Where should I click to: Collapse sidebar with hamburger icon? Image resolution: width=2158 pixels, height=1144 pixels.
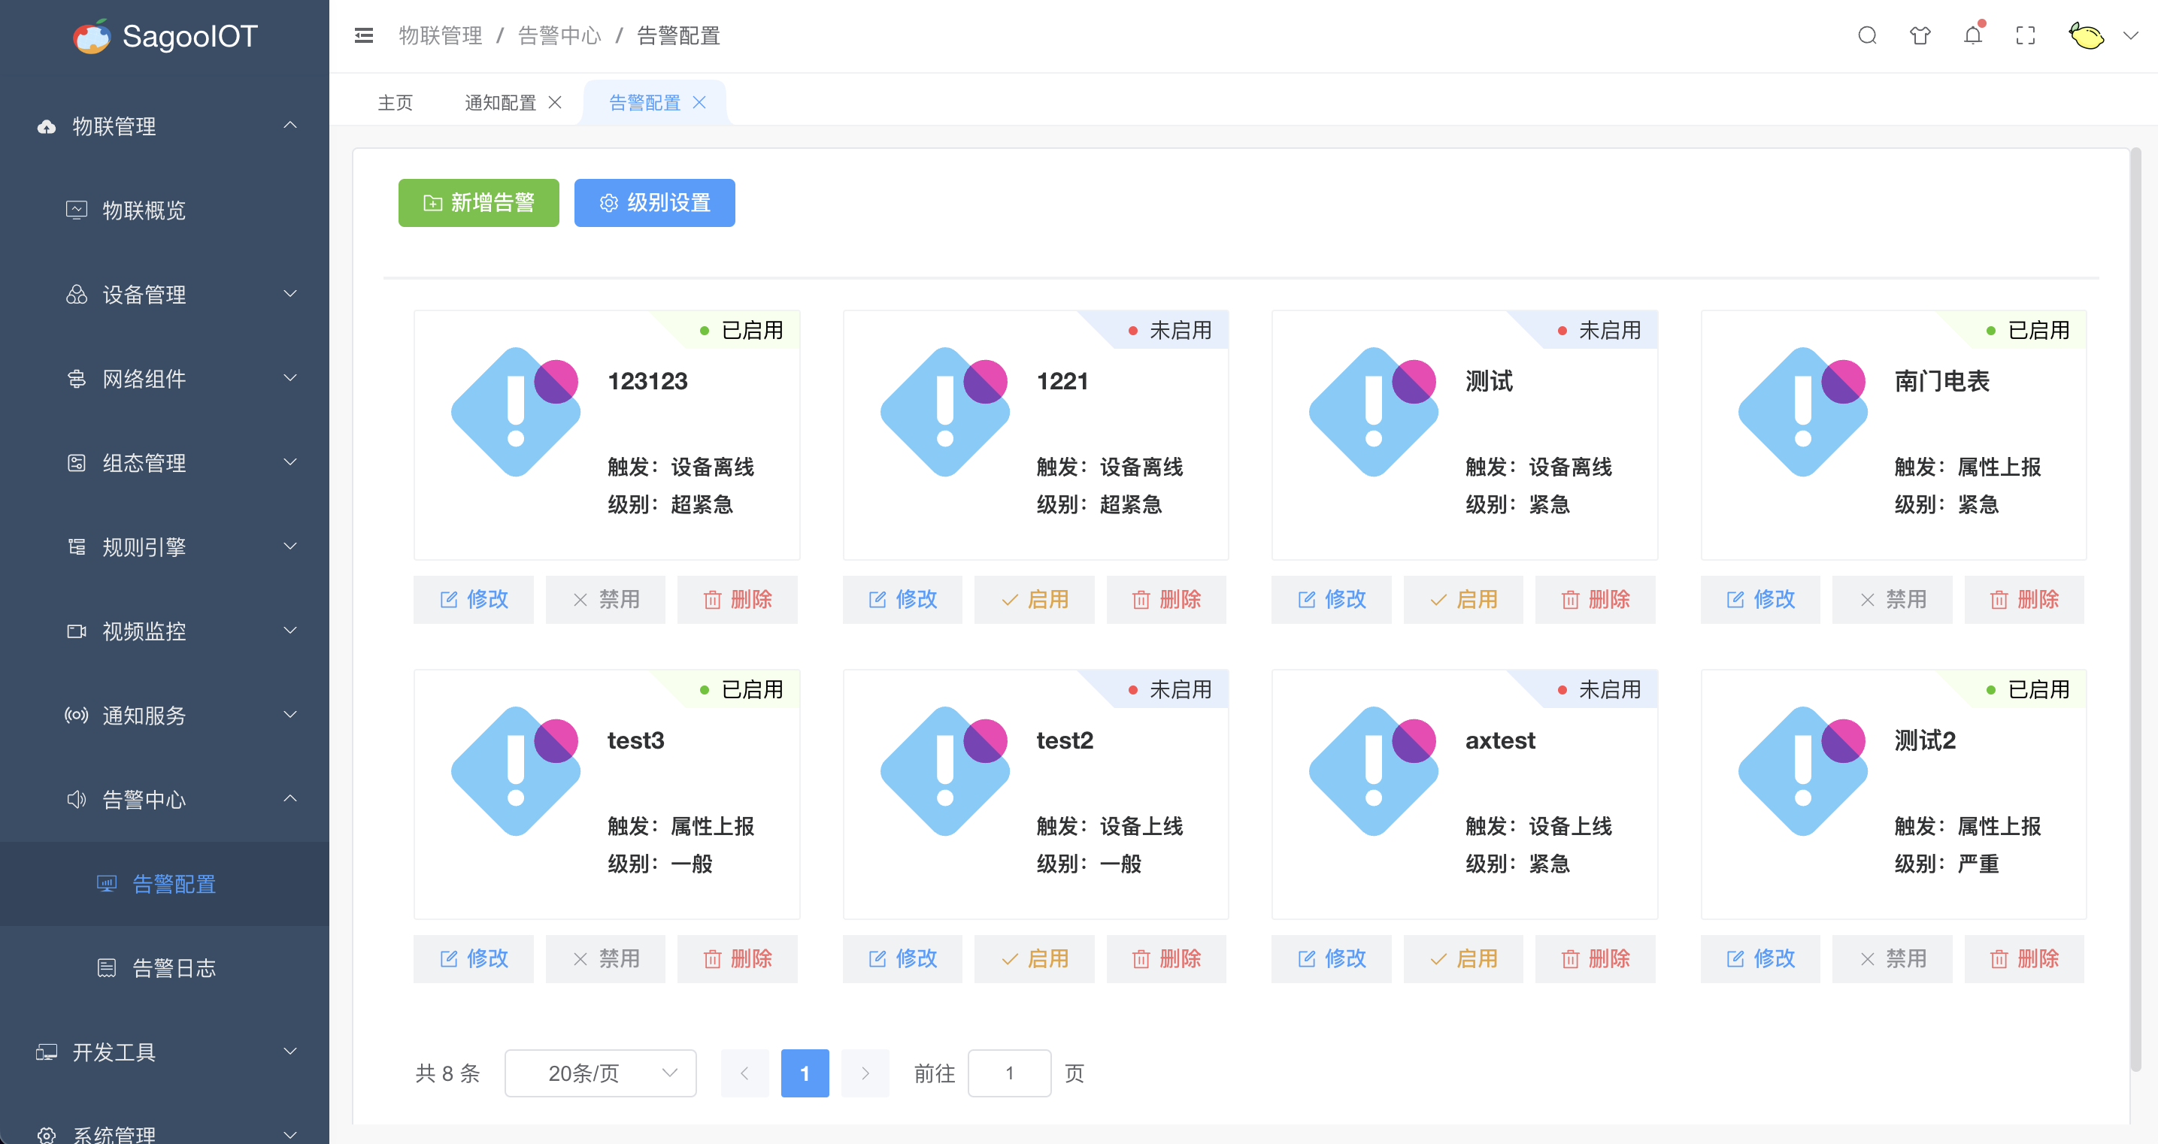[364, 35]
